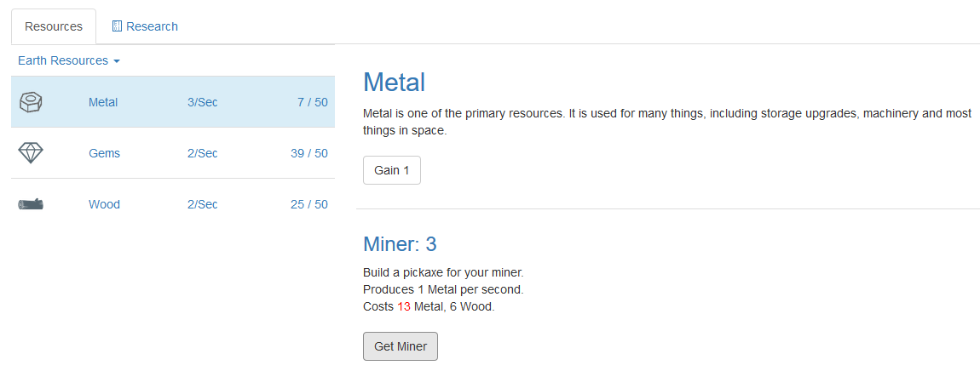The height and width of the screenshot is (371, 980).
Task: Click the Metal nut icon
Action: pos(31,102)
